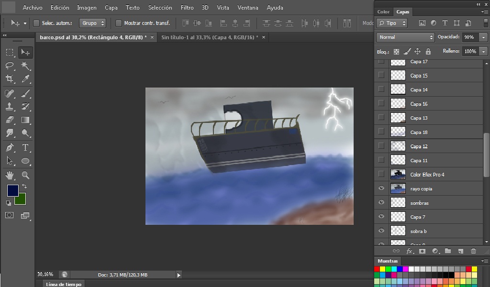Expand the Opacidad slider dropdown
Image resolution: width=490 pixels, height=287 pixels.
pos(484,37)
